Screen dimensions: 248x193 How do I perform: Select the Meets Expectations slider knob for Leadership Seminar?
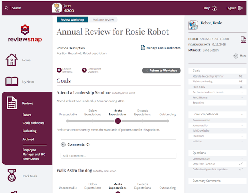tap(118, 121)
